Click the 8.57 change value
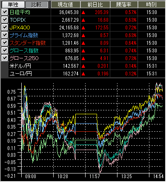 [x=104, y=35]
